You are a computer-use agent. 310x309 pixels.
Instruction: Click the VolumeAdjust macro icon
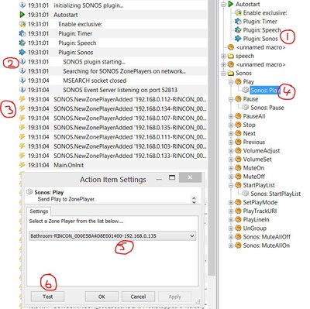tap(238, 151)
